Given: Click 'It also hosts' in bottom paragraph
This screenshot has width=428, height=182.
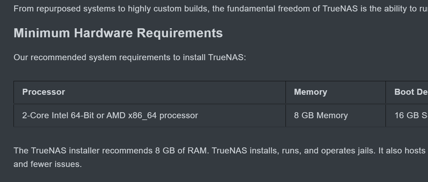Looking at the screenshot, I should tap(402, 150).
